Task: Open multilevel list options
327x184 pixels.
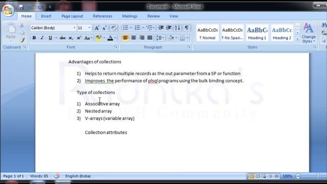Action: point(150,28)
